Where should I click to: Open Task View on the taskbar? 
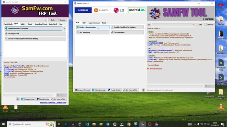tap(59, 124)
